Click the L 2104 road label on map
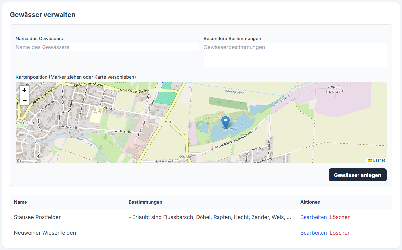The image size is (402, 250). coord(166,122)
